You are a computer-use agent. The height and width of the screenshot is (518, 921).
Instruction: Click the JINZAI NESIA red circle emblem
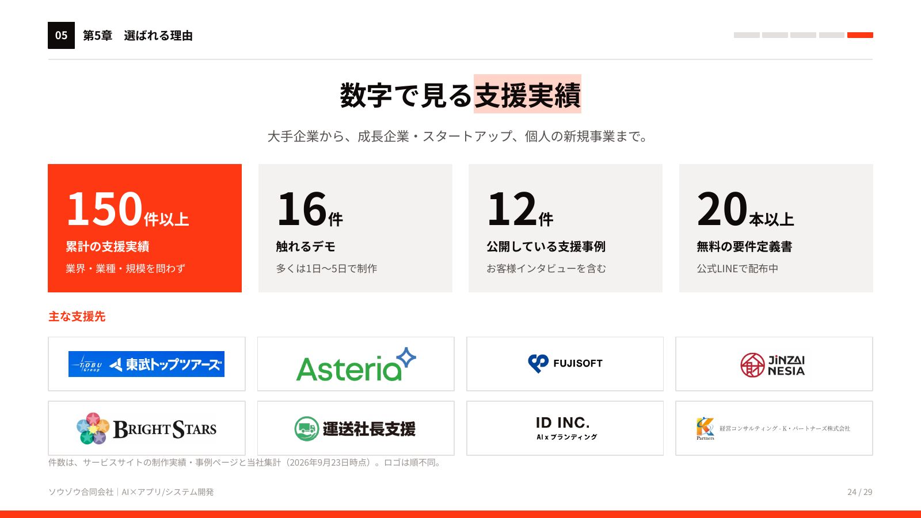tap(752, 365)
